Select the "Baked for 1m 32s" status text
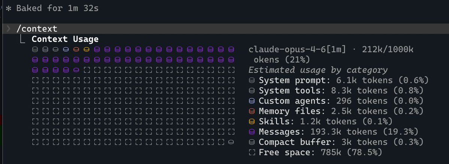 (x=57, y=8)
